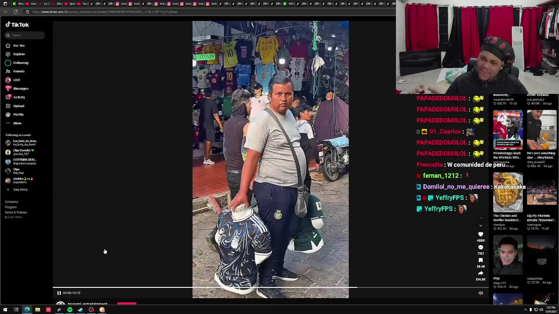559x314 pixels.
Task: Open the Upload page
Action: 15,106
